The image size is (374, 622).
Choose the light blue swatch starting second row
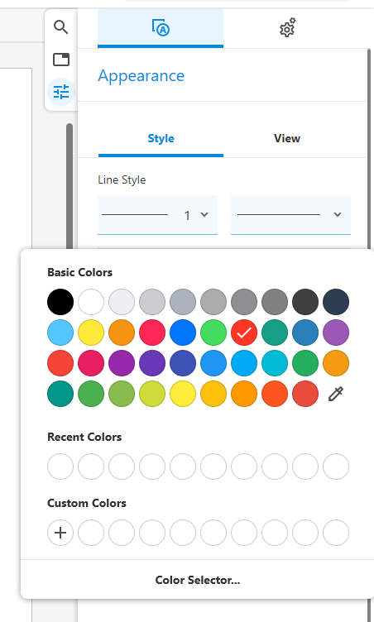point(60,333)
